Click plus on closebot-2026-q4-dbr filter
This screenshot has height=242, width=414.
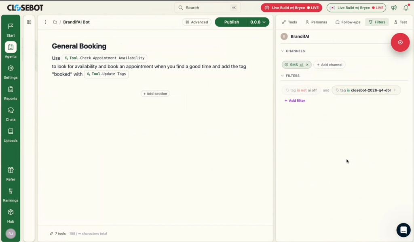395,90
